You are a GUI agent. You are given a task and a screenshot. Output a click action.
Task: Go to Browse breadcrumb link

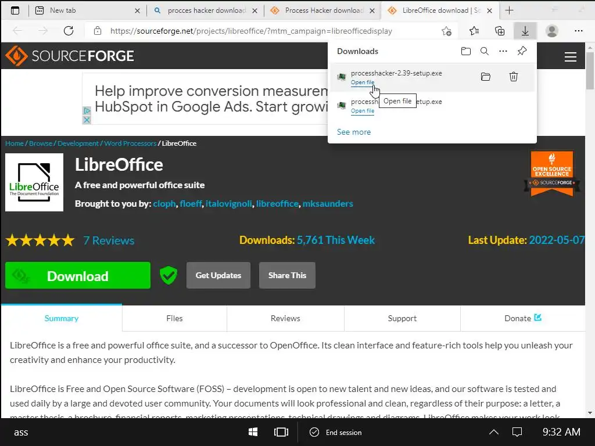click(x=41, y=143)
